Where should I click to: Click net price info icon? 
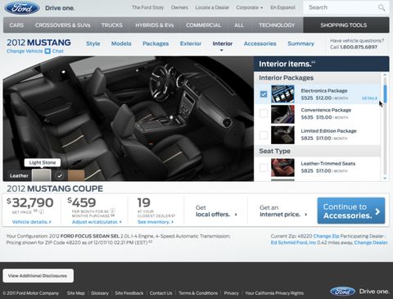41,212
